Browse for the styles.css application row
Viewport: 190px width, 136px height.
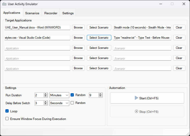coord(78,38)
